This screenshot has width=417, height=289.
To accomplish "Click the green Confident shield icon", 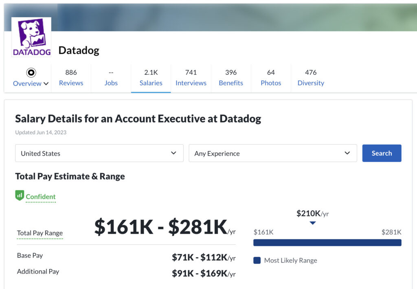I will [20, 196].
